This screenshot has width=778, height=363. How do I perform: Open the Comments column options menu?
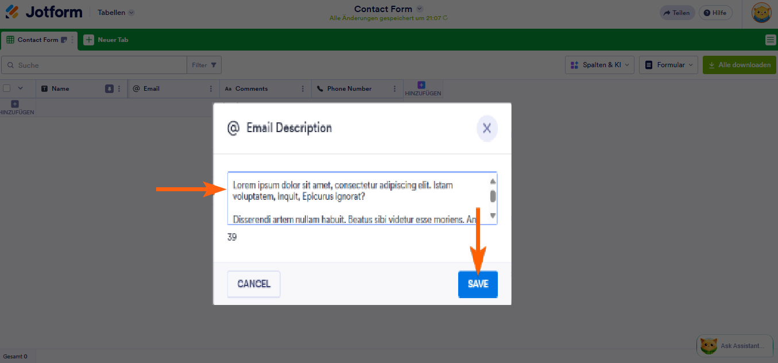[x=303, y=89]
